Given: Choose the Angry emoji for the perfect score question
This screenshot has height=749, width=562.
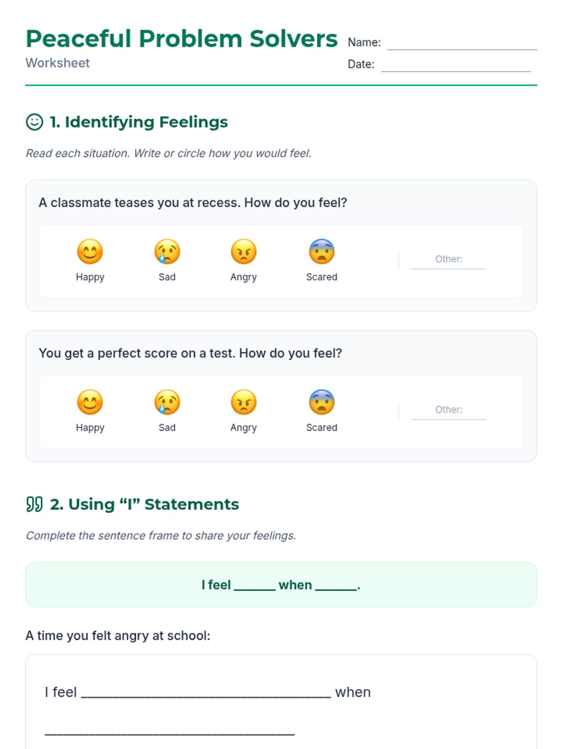Looking at the screenshot, I should (244, 403).
